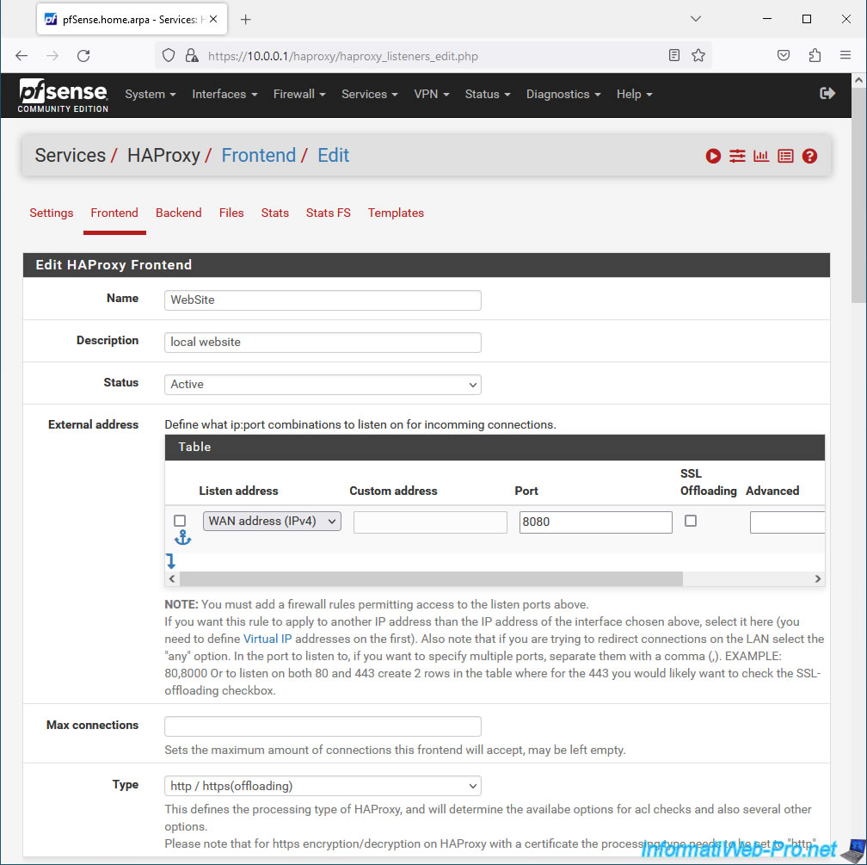Click the anchor move icon in table row
This screenshot has height=865, width=867.
pos(182,537)
